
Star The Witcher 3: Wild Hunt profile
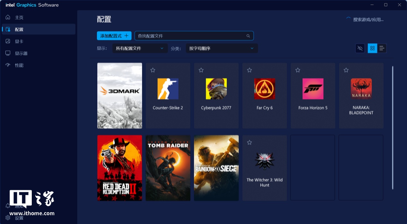click(249, 142)
